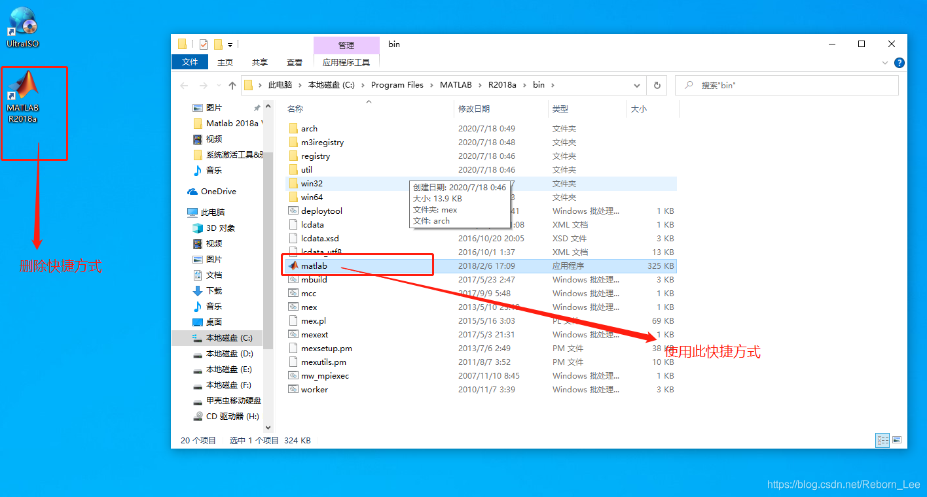The image size is (927, 497).
Task: Open the 文件 menu tab
Action: tap(190, 62)
